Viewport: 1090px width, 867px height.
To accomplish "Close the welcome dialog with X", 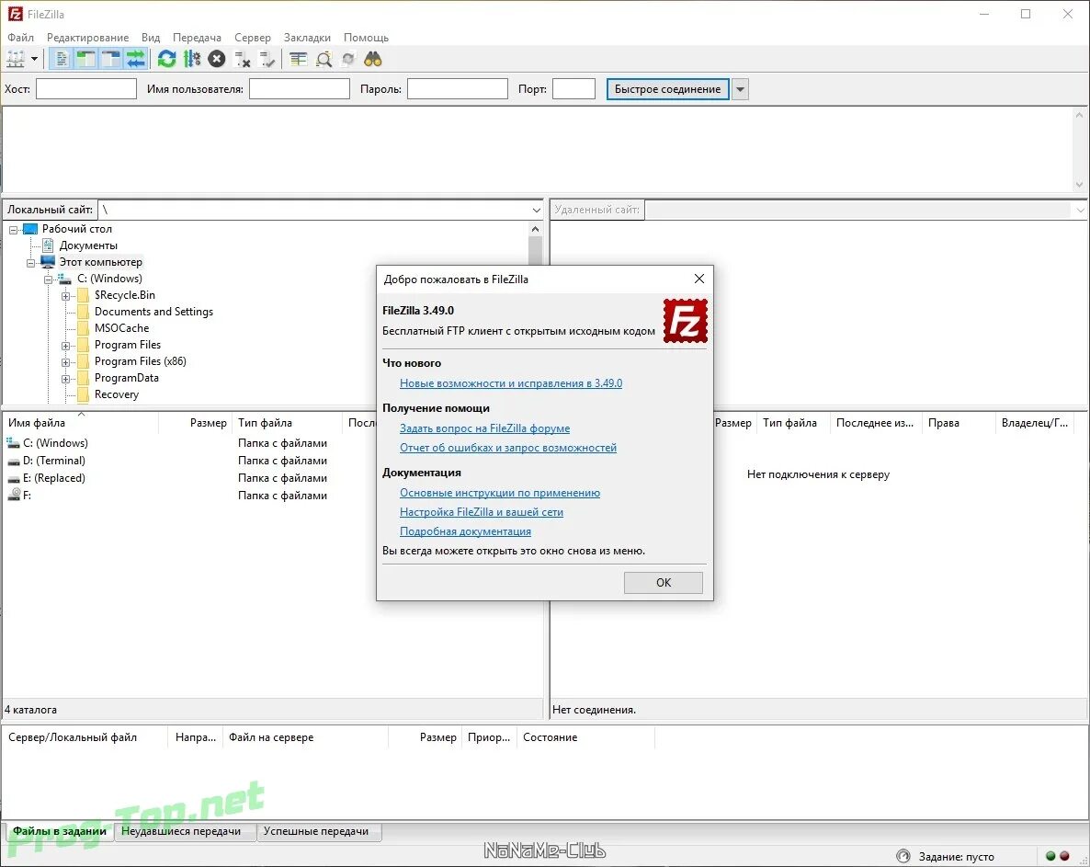I will (699, 279).
